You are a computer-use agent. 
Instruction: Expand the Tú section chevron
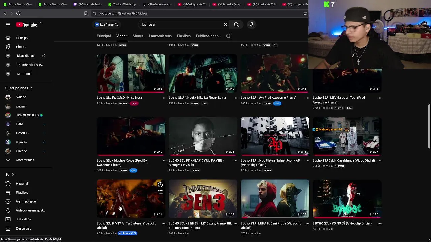[x=13, y=174]
